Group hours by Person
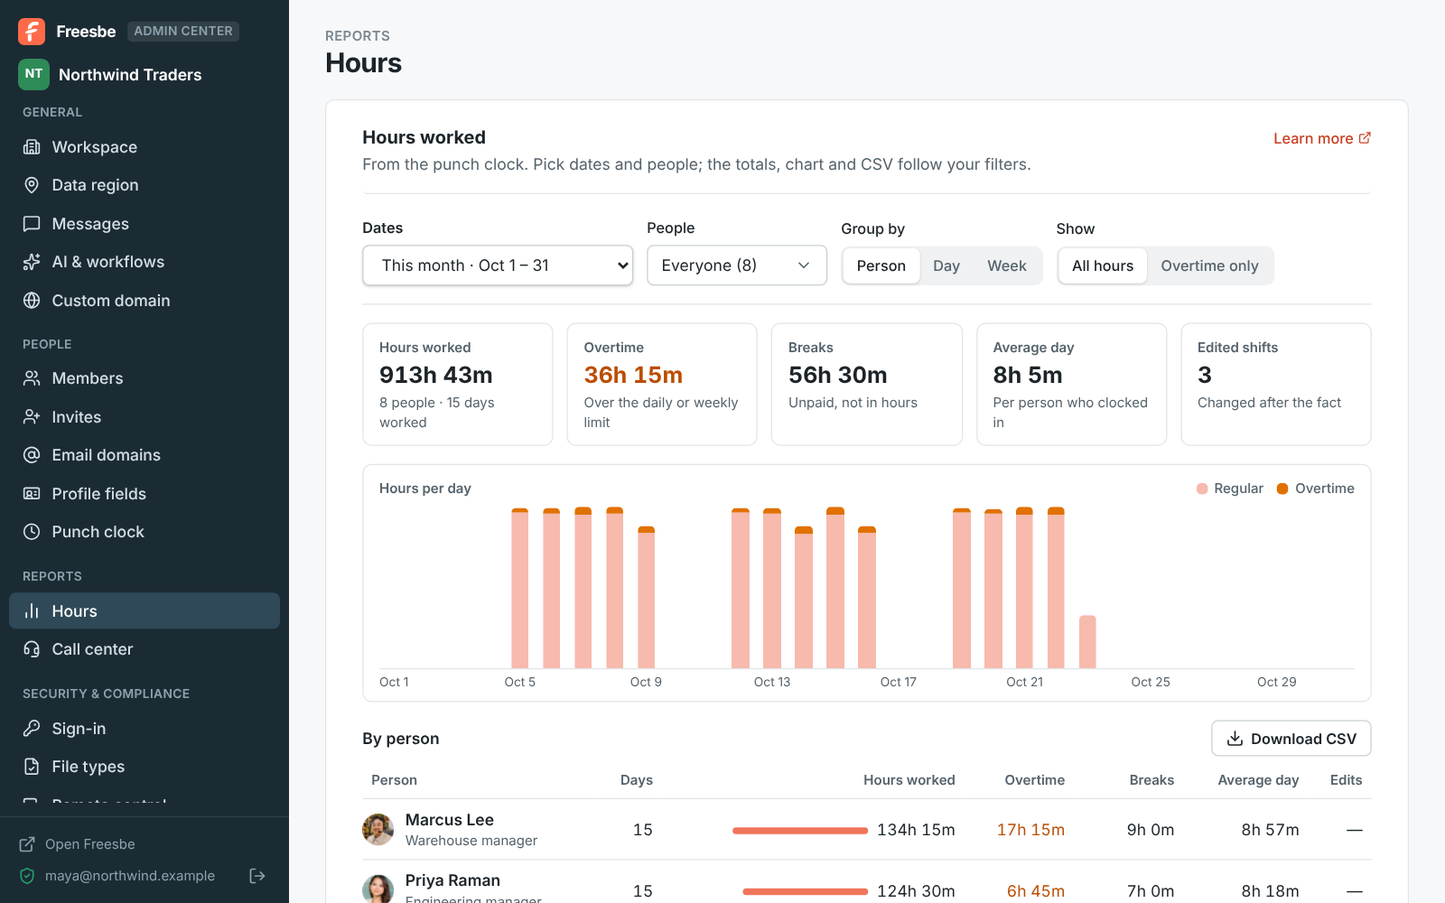 881,266
